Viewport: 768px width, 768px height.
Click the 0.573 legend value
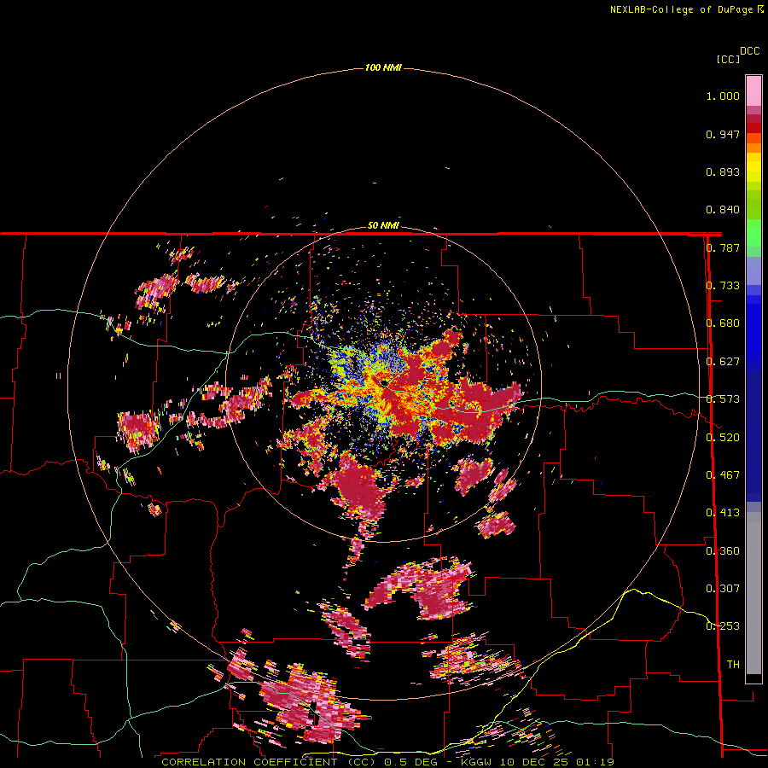723,399
